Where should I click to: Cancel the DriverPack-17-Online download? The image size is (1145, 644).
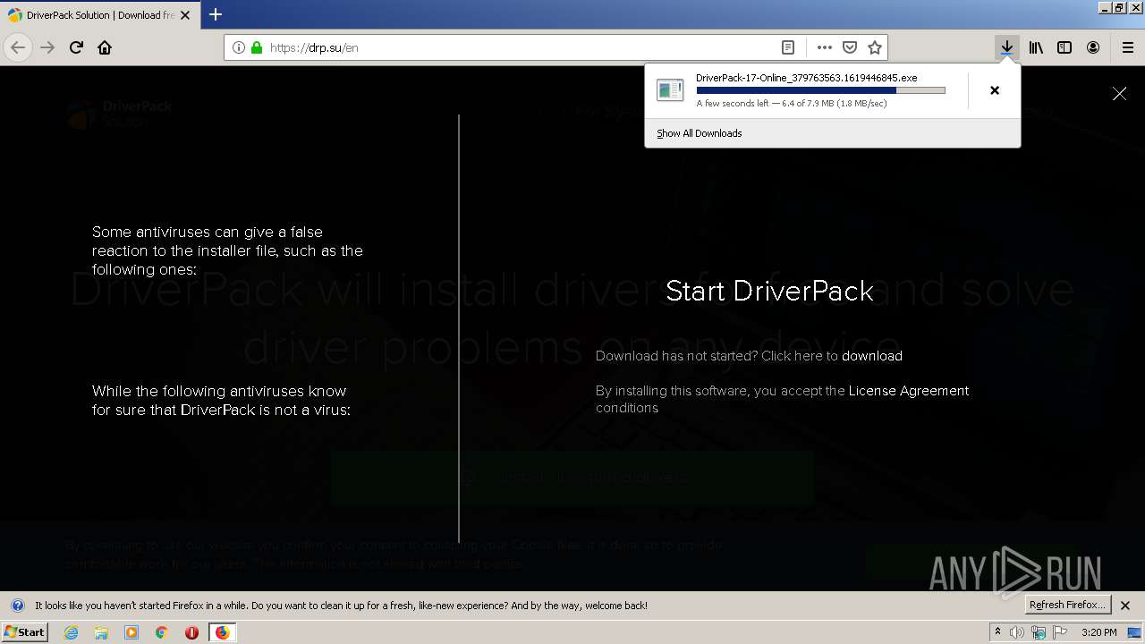pyautogui.click(x=994, y=90)
